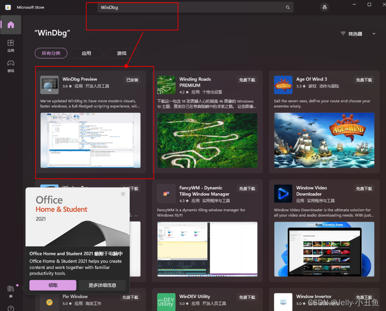Click 免费下载 on Age Of Wind 3
This screenshot has width=386, height=311.
tap(364, 80)
